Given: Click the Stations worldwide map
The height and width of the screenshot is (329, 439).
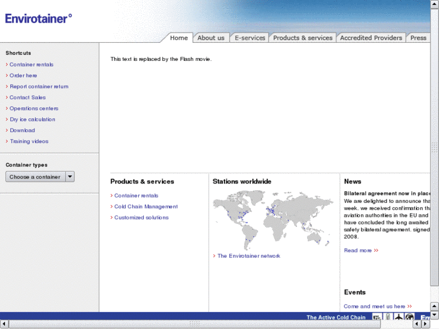Looking at the screenshot, I should click(x=273, y=220).
